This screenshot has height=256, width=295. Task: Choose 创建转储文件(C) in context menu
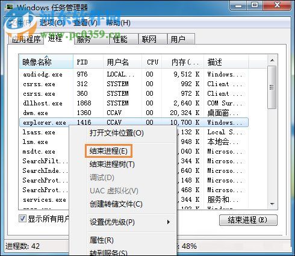pyautogui.click(x=116, y=204)
